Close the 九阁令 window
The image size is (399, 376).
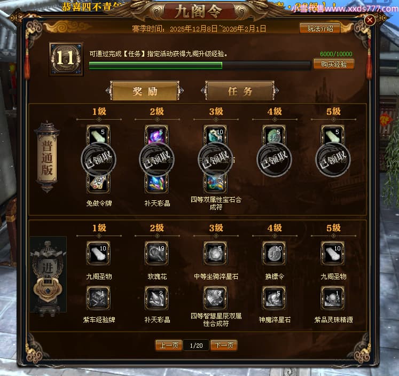pyautogui.click(x=370, y=20)
